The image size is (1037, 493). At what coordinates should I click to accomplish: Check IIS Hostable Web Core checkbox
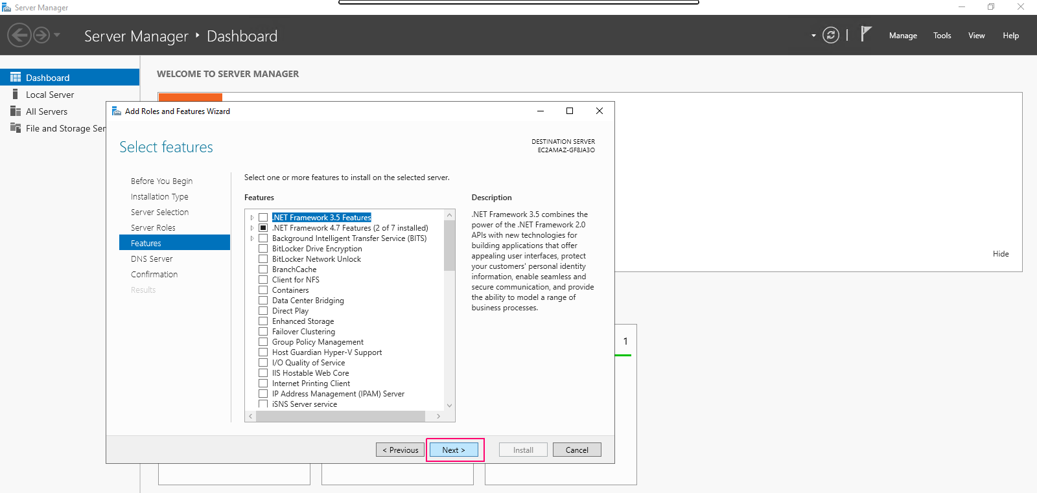[263, 373]
